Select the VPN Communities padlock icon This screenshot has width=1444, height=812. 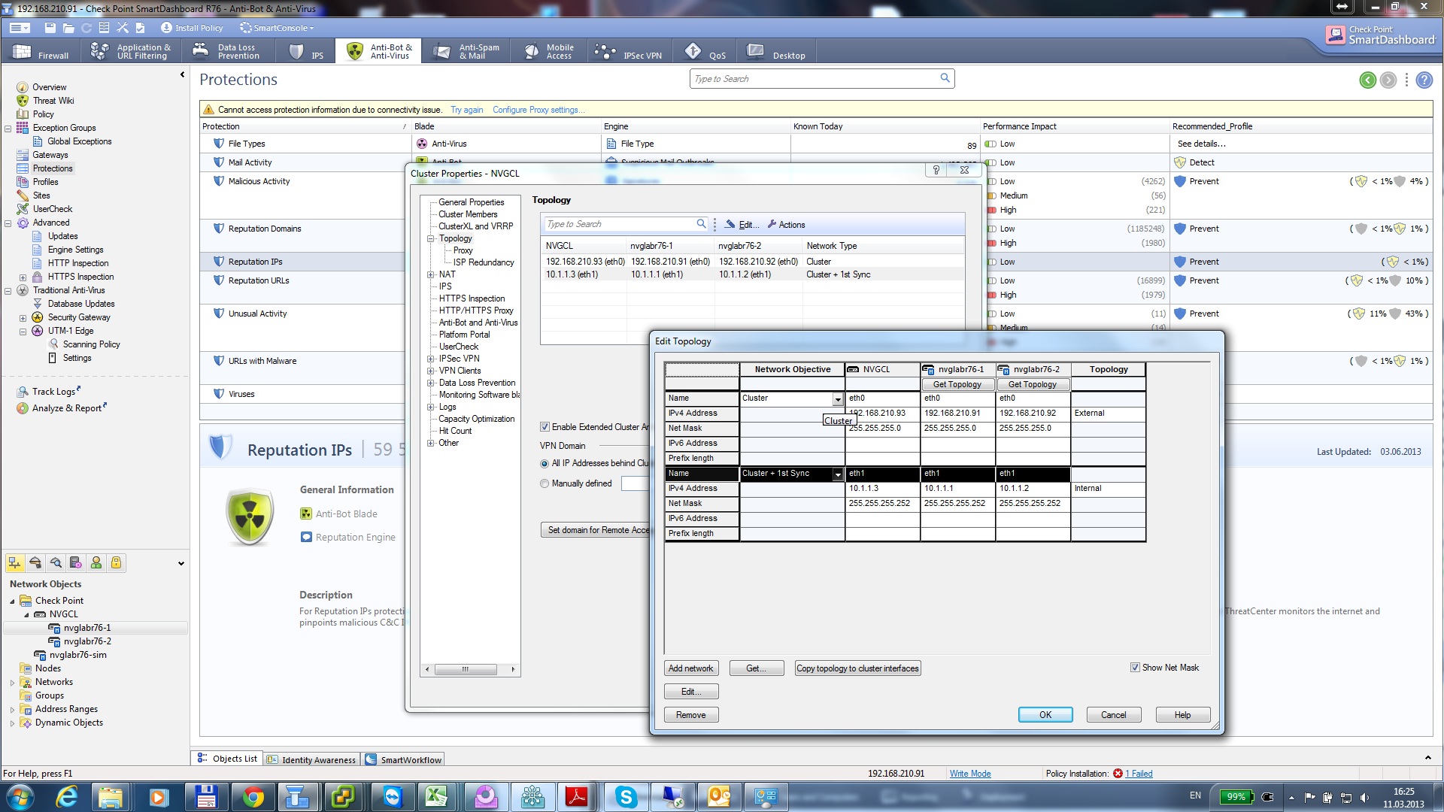click(116, 562)
